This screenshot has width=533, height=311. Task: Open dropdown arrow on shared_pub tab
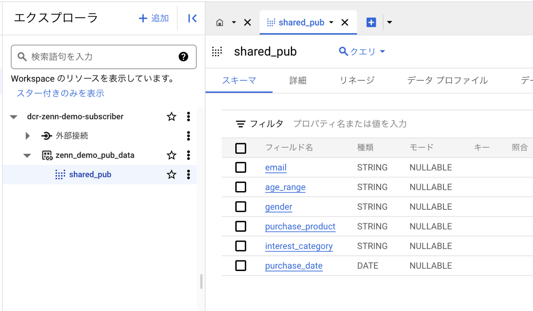pyautogui.click(x=331, y=23)
